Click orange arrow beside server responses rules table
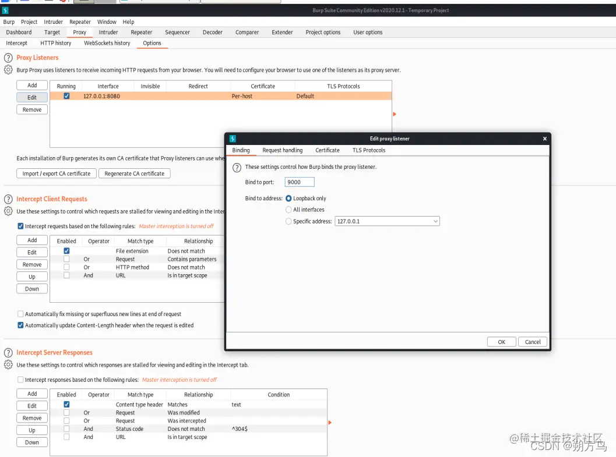The height and width of the screenshot is (457, 616). click(330, 423)
